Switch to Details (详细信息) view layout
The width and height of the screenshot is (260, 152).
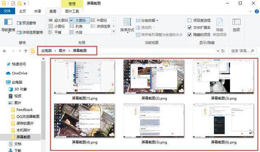point(100,26)
